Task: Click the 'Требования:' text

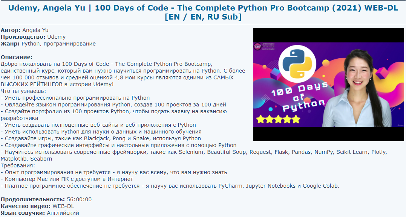Action: coord(18,165)
